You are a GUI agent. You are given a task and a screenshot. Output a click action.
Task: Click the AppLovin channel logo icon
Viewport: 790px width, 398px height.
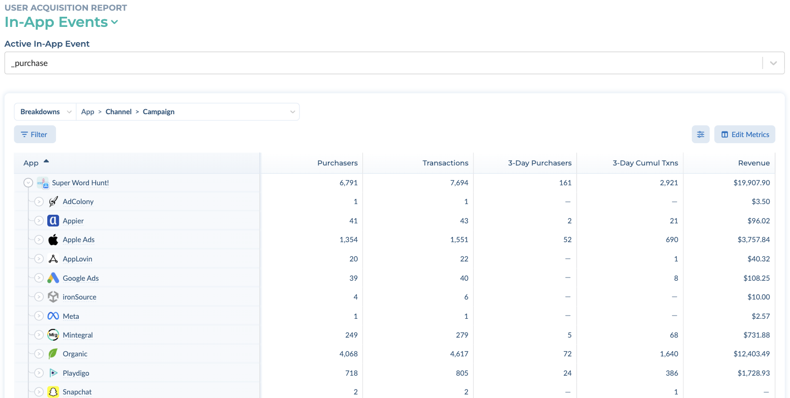[x=53, y=259]
